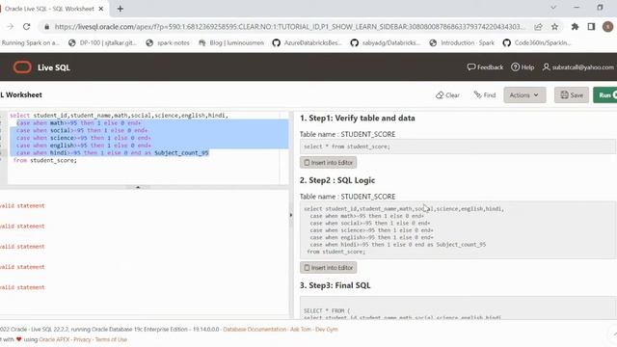Clear the SQL worksheet

[447, 95]
